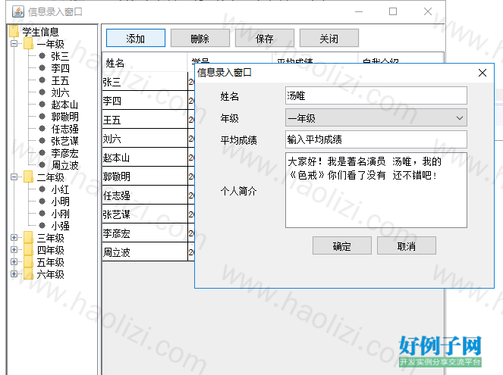Click table cell 王五
Viewport: 503px width, 375px height.
[x=145, y=120]
